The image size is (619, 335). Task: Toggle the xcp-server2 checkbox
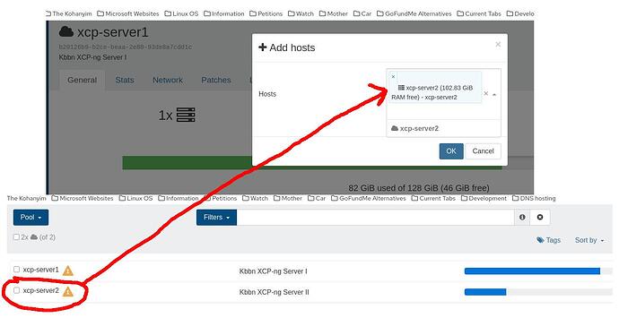point(16,290)
